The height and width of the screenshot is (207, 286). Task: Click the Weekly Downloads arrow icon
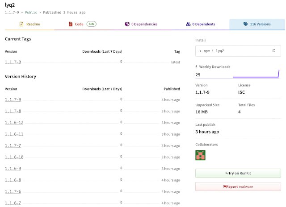(x=196, y=66)
